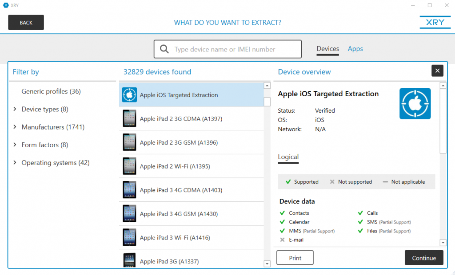Select Apple iPad 2 3G GSM (A1396) text
The height and width of the screenshot is (275, 455).
179,142
